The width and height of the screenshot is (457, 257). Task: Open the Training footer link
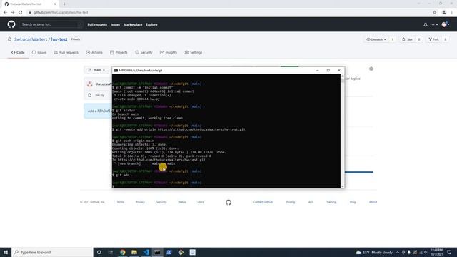(331, 202)
